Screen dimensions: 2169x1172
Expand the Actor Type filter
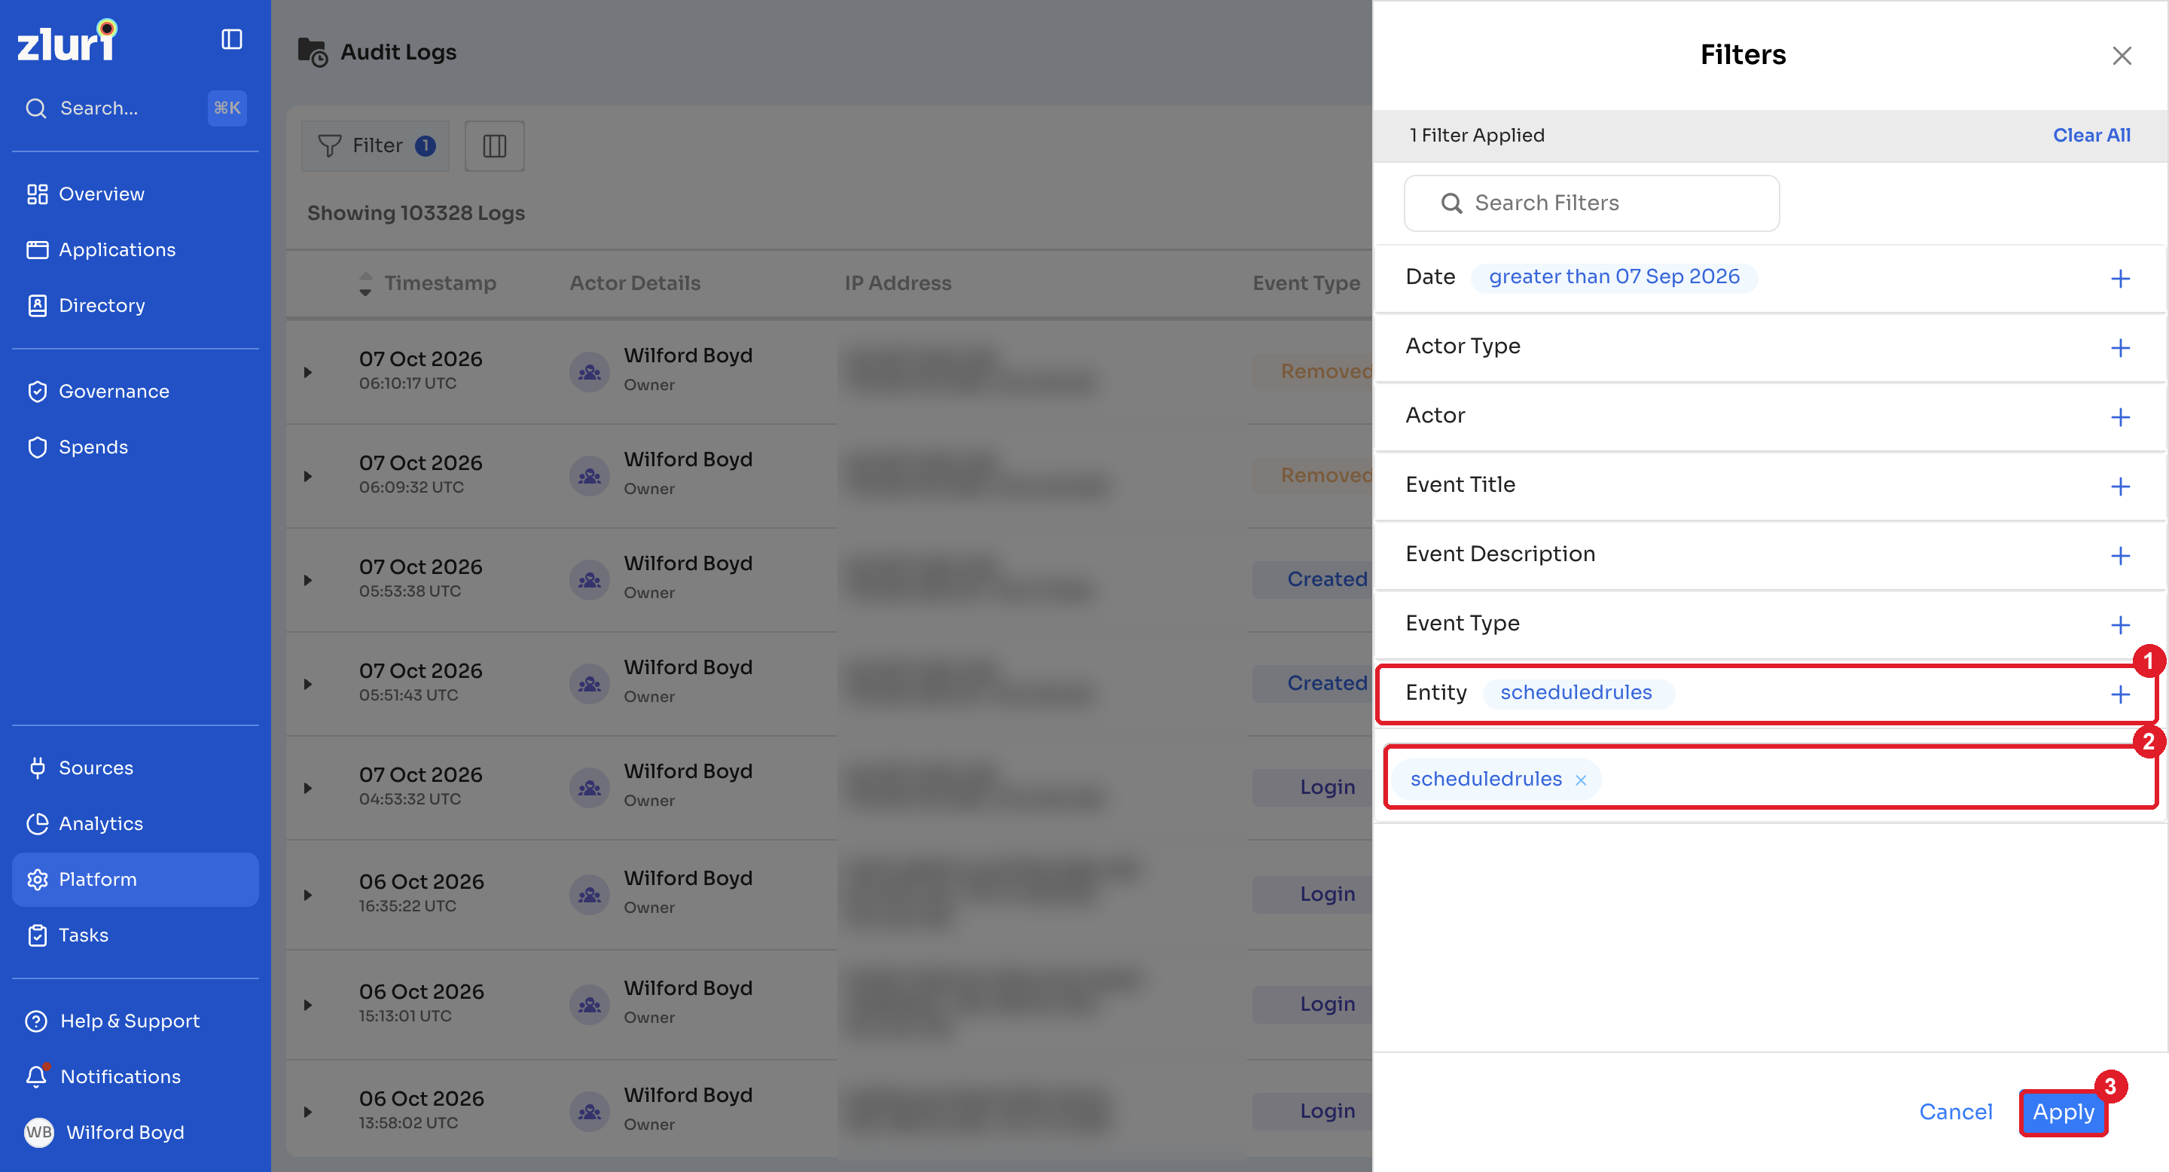2120,348
